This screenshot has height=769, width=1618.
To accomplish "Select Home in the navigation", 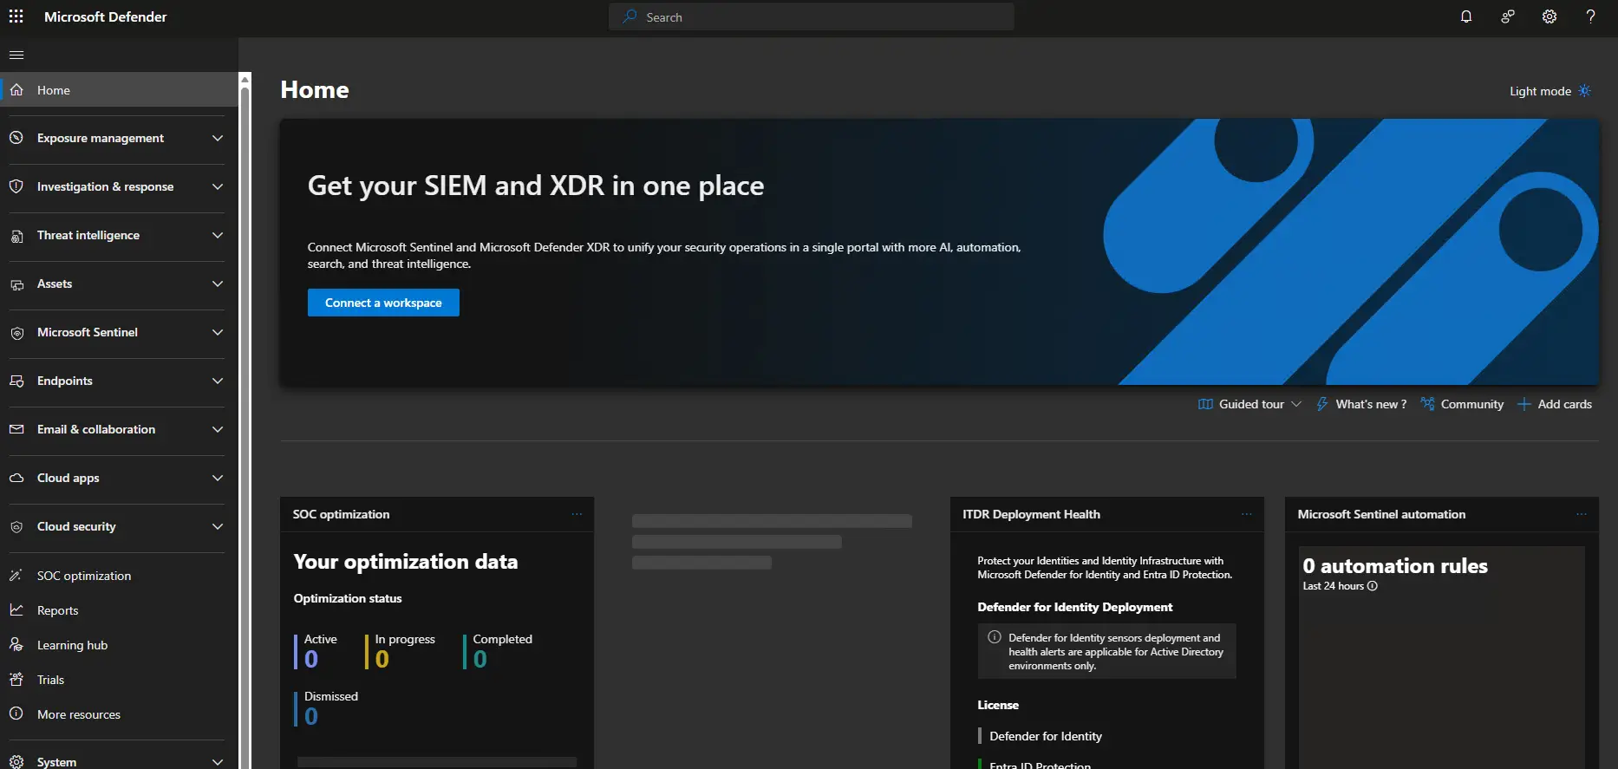I will [x=54, y=90].
